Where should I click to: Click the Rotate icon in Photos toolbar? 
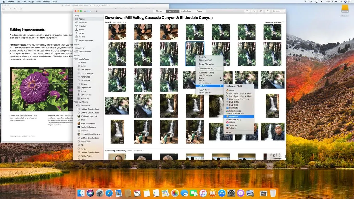pos(267,11)
